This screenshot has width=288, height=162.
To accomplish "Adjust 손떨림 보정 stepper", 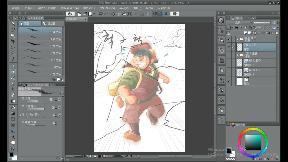I will point(56,123).
